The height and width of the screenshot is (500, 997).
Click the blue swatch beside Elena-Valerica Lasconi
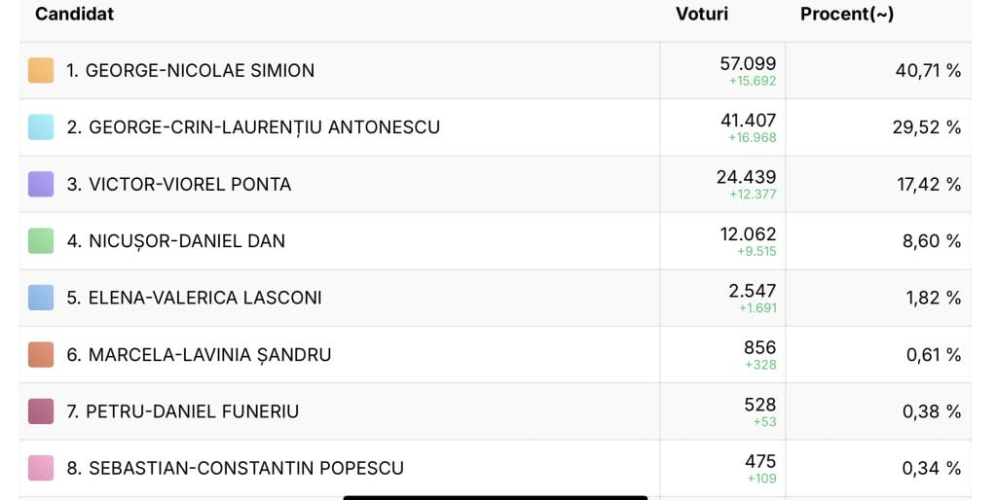pos(41,298)
